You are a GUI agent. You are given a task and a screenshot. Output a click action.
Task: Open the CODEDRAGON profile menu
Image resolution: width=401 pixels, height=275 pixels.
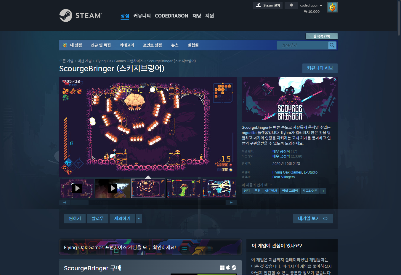[171, 16]
